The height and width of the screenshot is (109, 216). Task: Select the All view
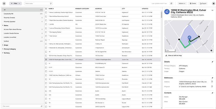tap(22, 10)
